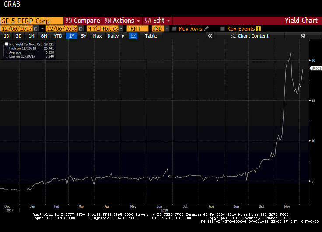Viewport: 322px width, 232px height.
Task: Select the 5Y time range
Action: [x=84, y=36]
